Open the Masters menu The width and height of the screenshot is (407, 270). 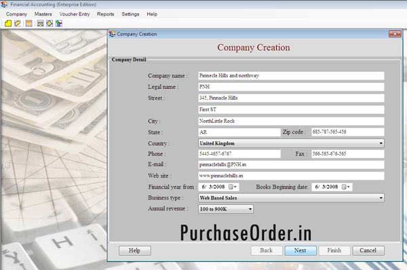tap(43, 14)
